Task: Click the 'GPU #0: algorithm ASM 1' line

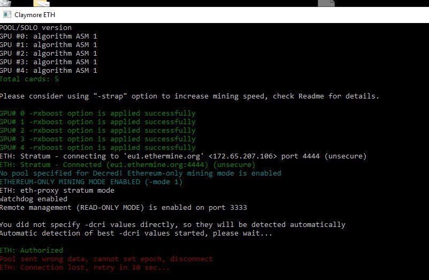Action: [x=49, y=36]
